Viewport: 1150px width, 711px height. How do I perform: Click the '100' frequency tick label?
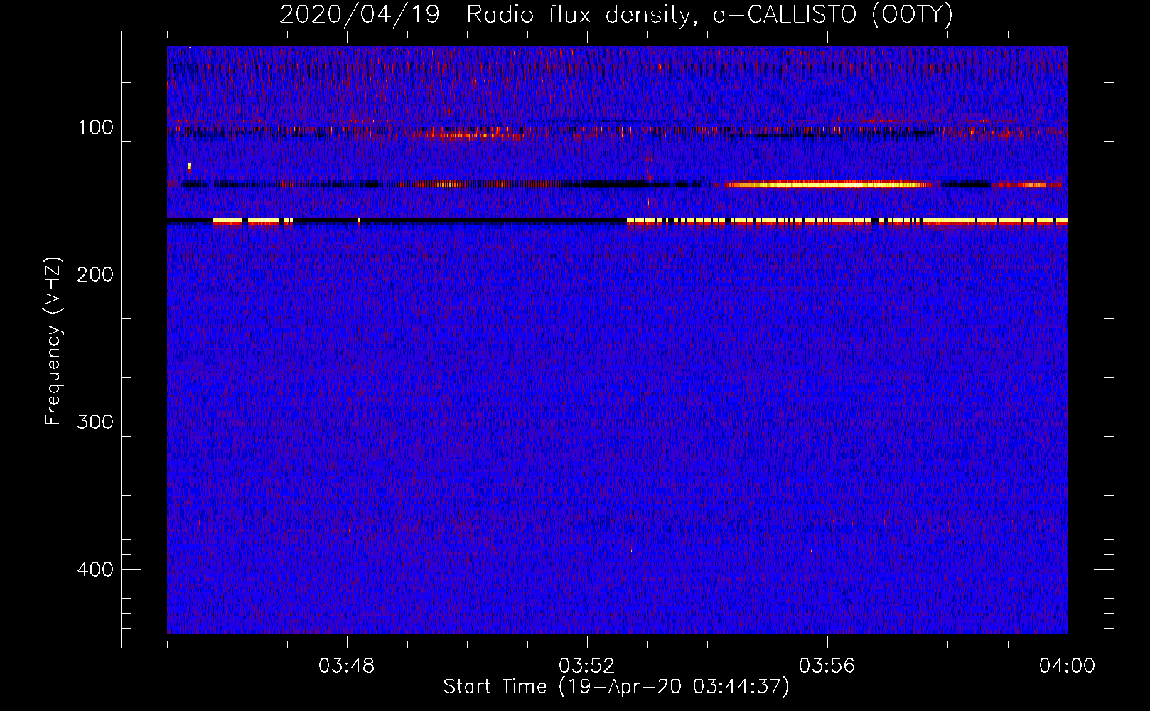[x=96, y=127]
